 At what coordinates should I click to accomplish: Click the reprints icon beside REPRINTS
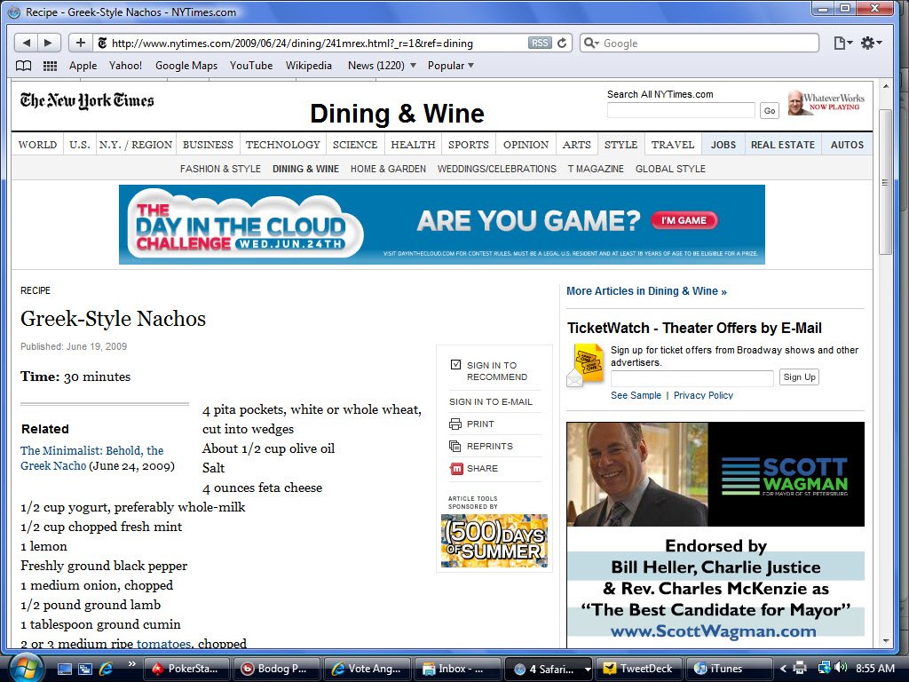[455, 446]
